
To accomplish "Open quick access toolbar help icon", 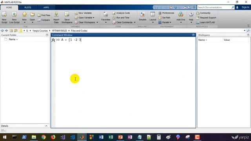I will (x=189, y=7).
